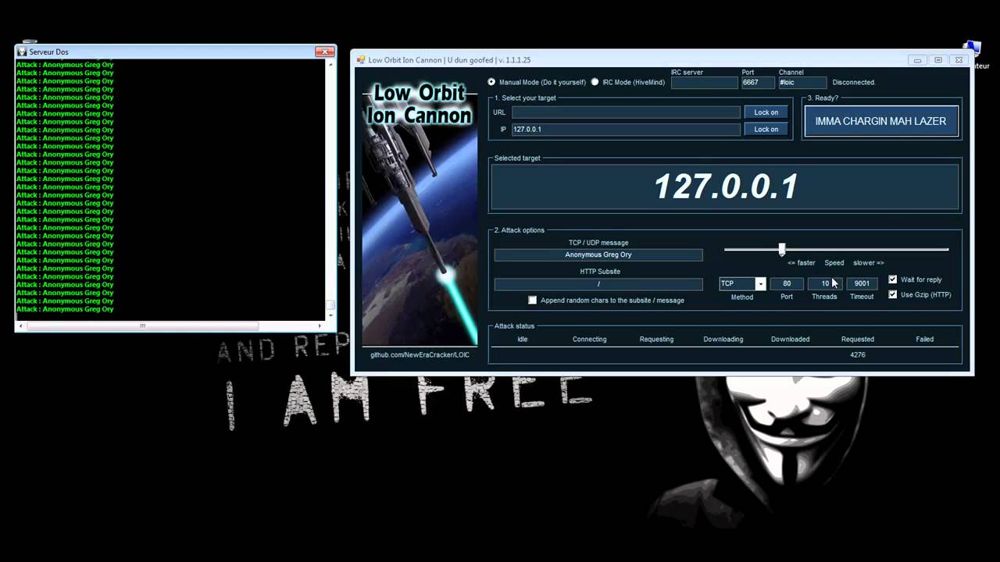The width and height of the screenshot is (1000, 562).
Task: Open the github.com/NewEraCracker/LOIC link
Action: pyautogui.click(x=420, y=354)
